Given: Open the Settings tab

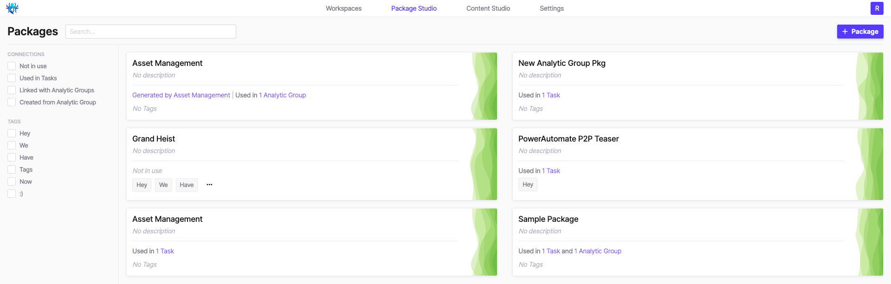Looking at the screenshot, I should 552,8.
